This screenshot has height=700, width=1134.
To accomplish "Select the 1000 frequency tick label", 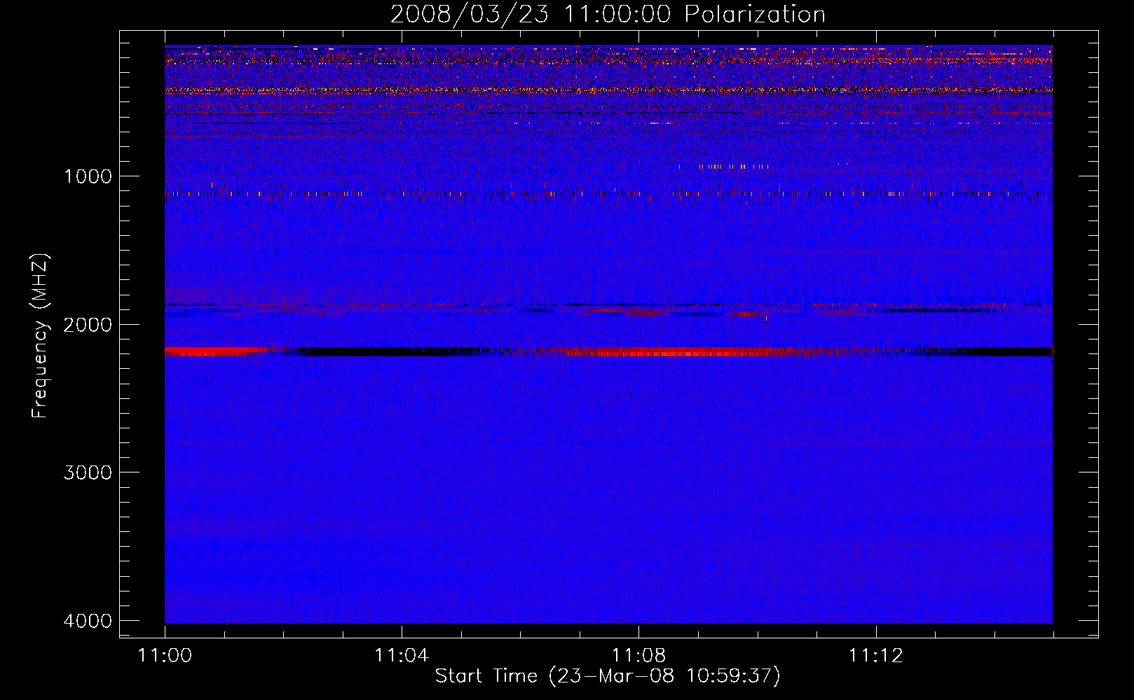I will coord(88,176).
